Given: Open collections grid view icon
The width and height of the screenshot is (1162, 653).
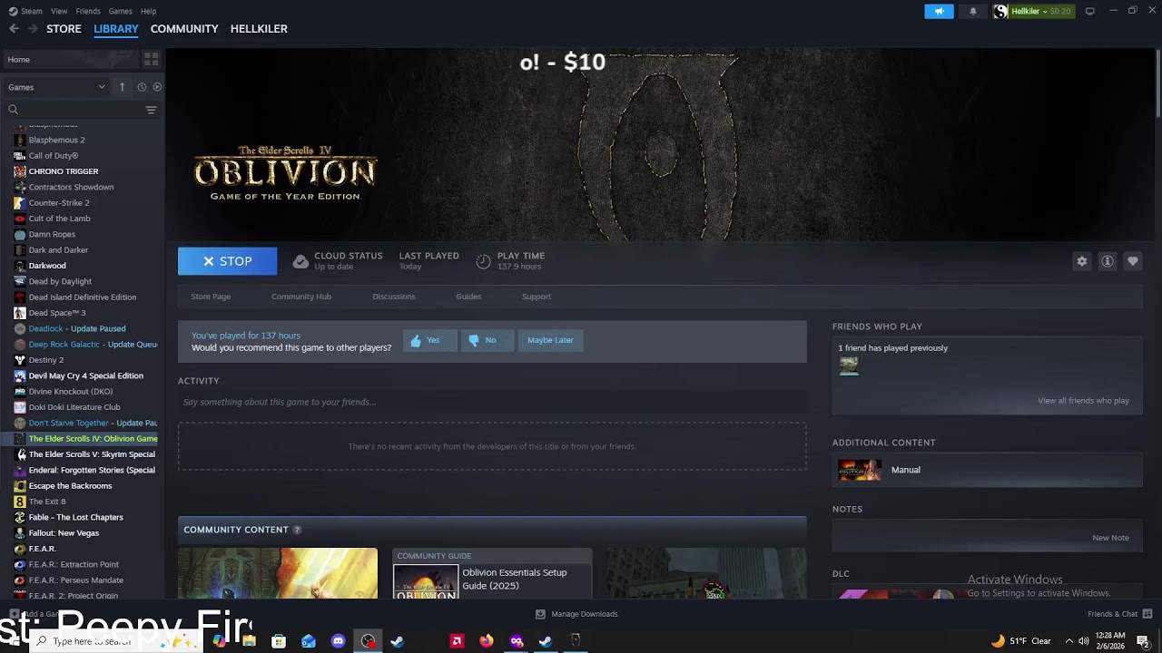Looking at the screenshot, I should (152, 59).
